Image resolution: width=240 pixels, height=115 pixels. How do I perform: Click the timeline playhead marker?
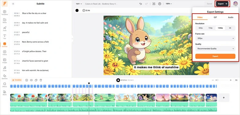89,83
